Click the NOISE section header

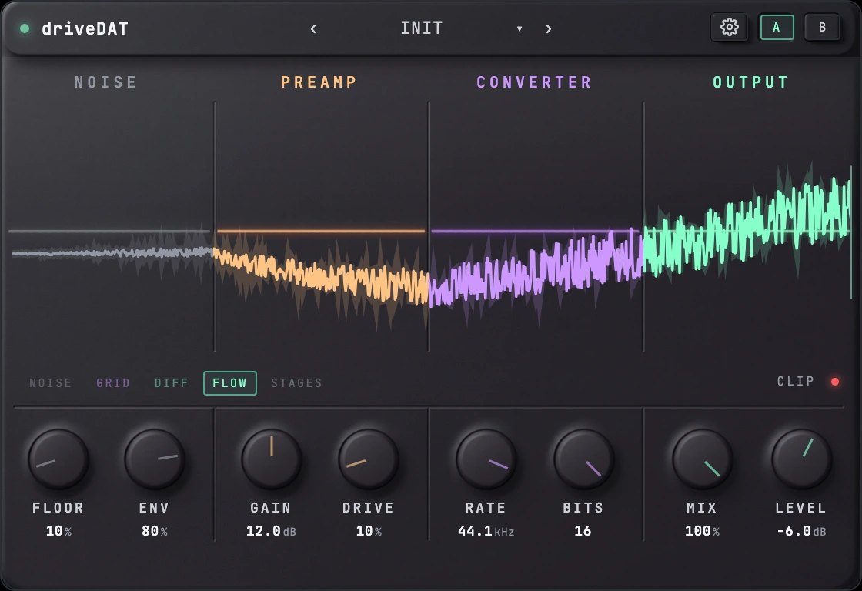tap(105, 82)
